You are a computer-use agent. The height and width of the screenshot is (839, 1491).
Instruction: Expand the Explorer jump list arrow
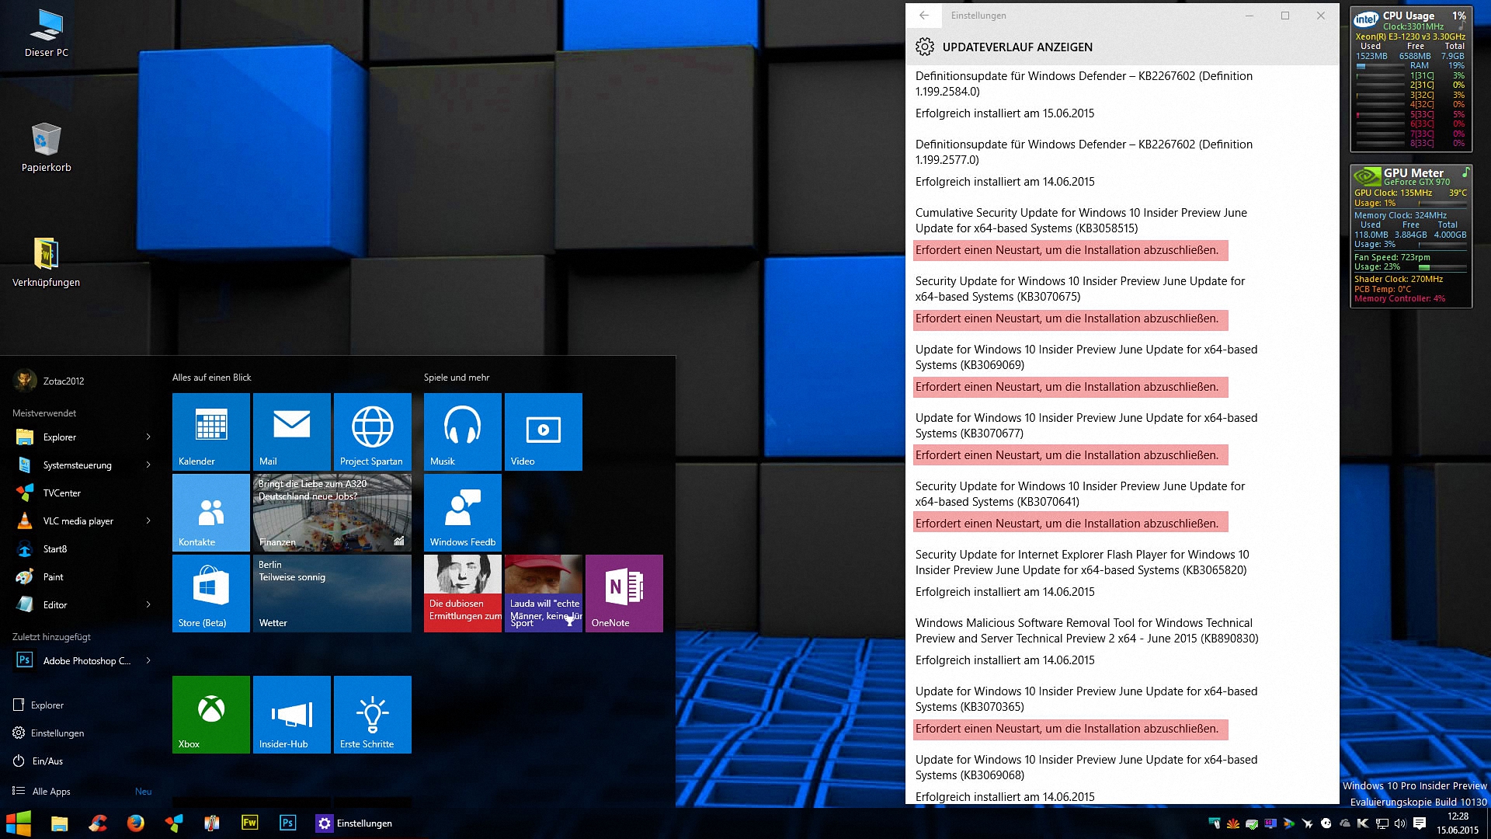148,437
